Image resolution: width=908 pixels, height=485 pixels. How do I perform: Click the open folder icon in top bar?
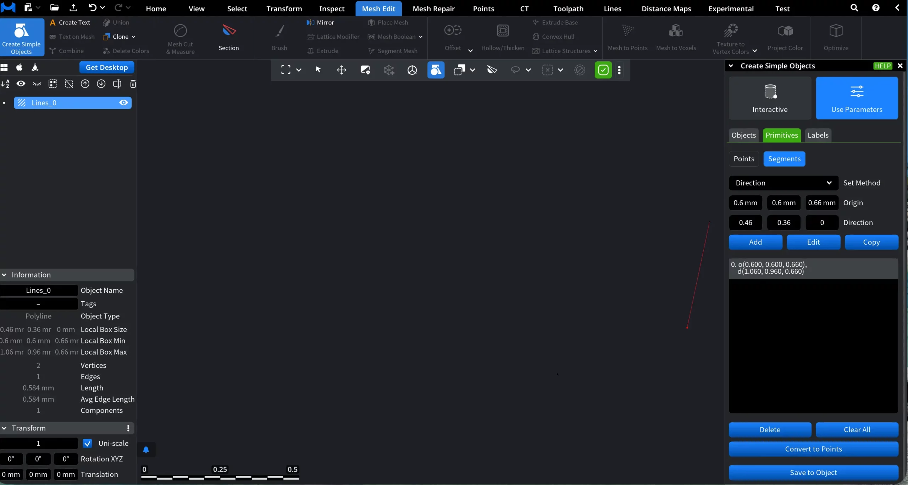54,7
